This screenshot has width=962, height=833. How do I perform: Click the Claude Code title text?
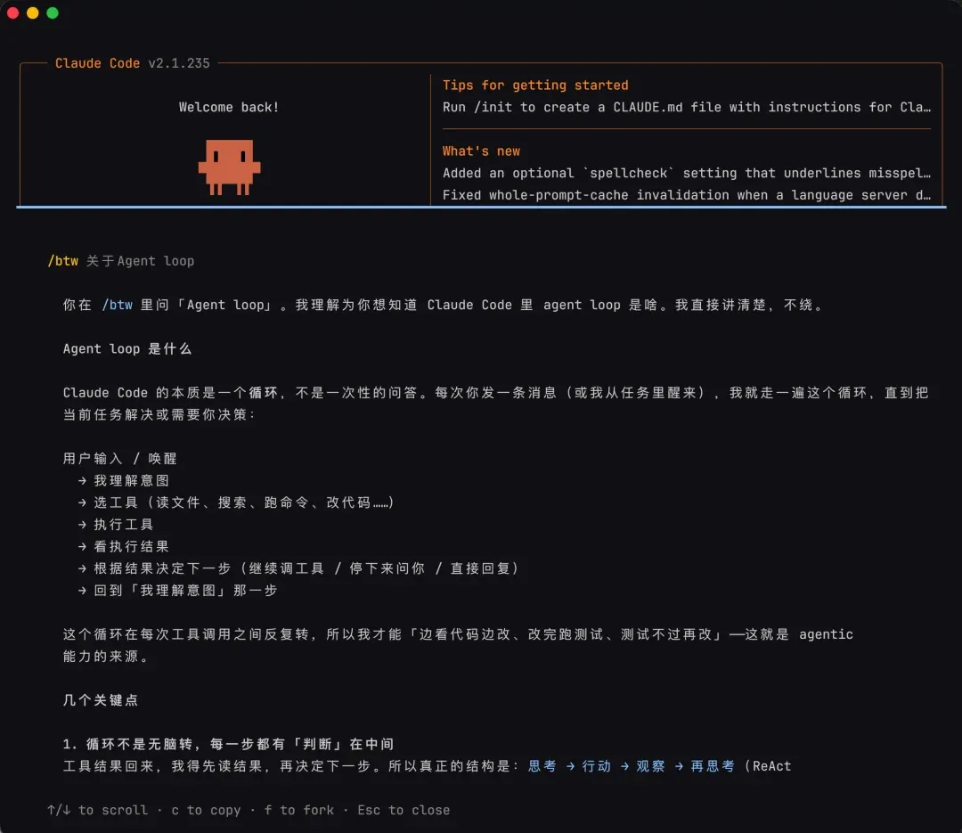coord(98,63)
